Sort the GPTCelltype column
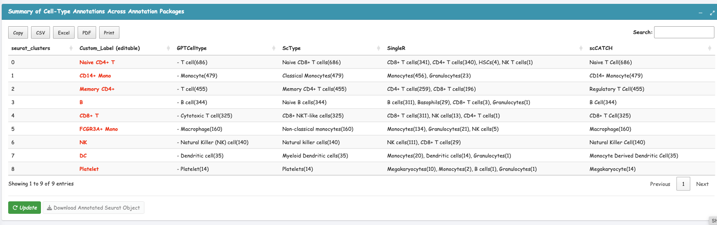The height and width of the screenshot is (225, 717). [x=273, y=48]
